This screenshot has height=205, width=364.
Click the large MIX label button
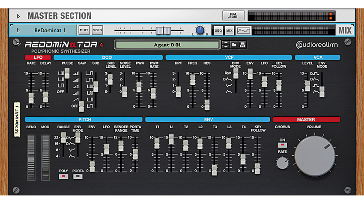click(x=345, y=30)
